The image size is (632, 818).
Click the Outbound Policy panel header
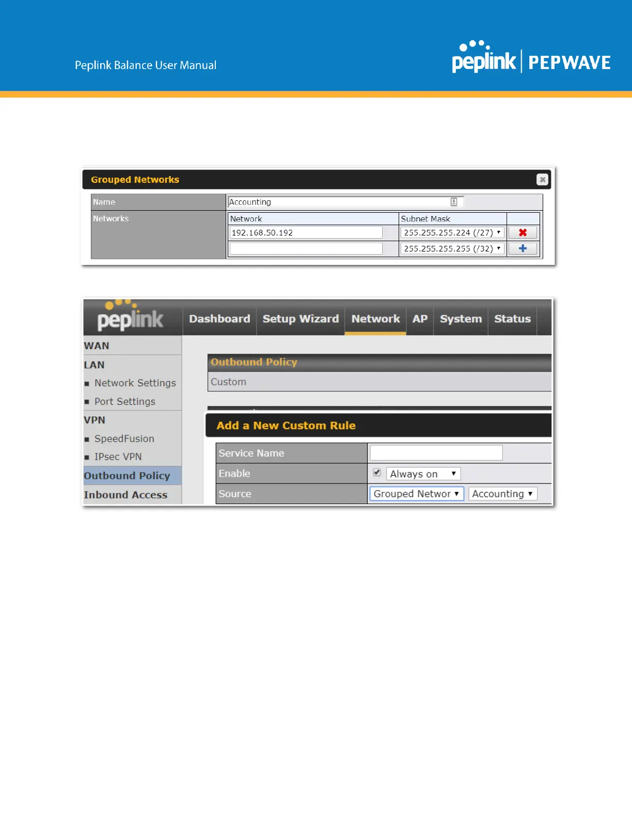click(x=380, y=362)
